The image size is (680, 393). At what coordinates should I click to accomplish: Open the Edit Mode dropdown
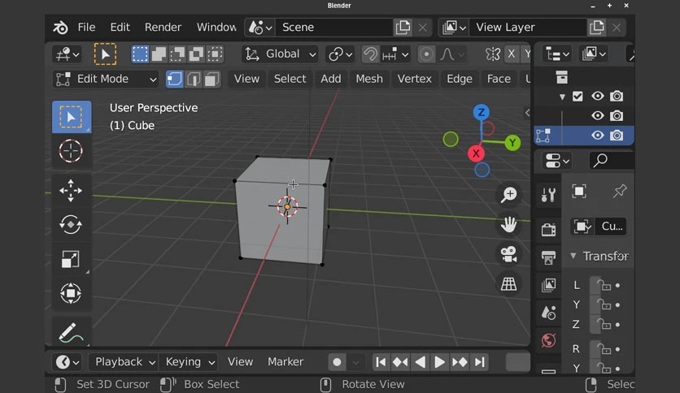[x=107, y=80]
